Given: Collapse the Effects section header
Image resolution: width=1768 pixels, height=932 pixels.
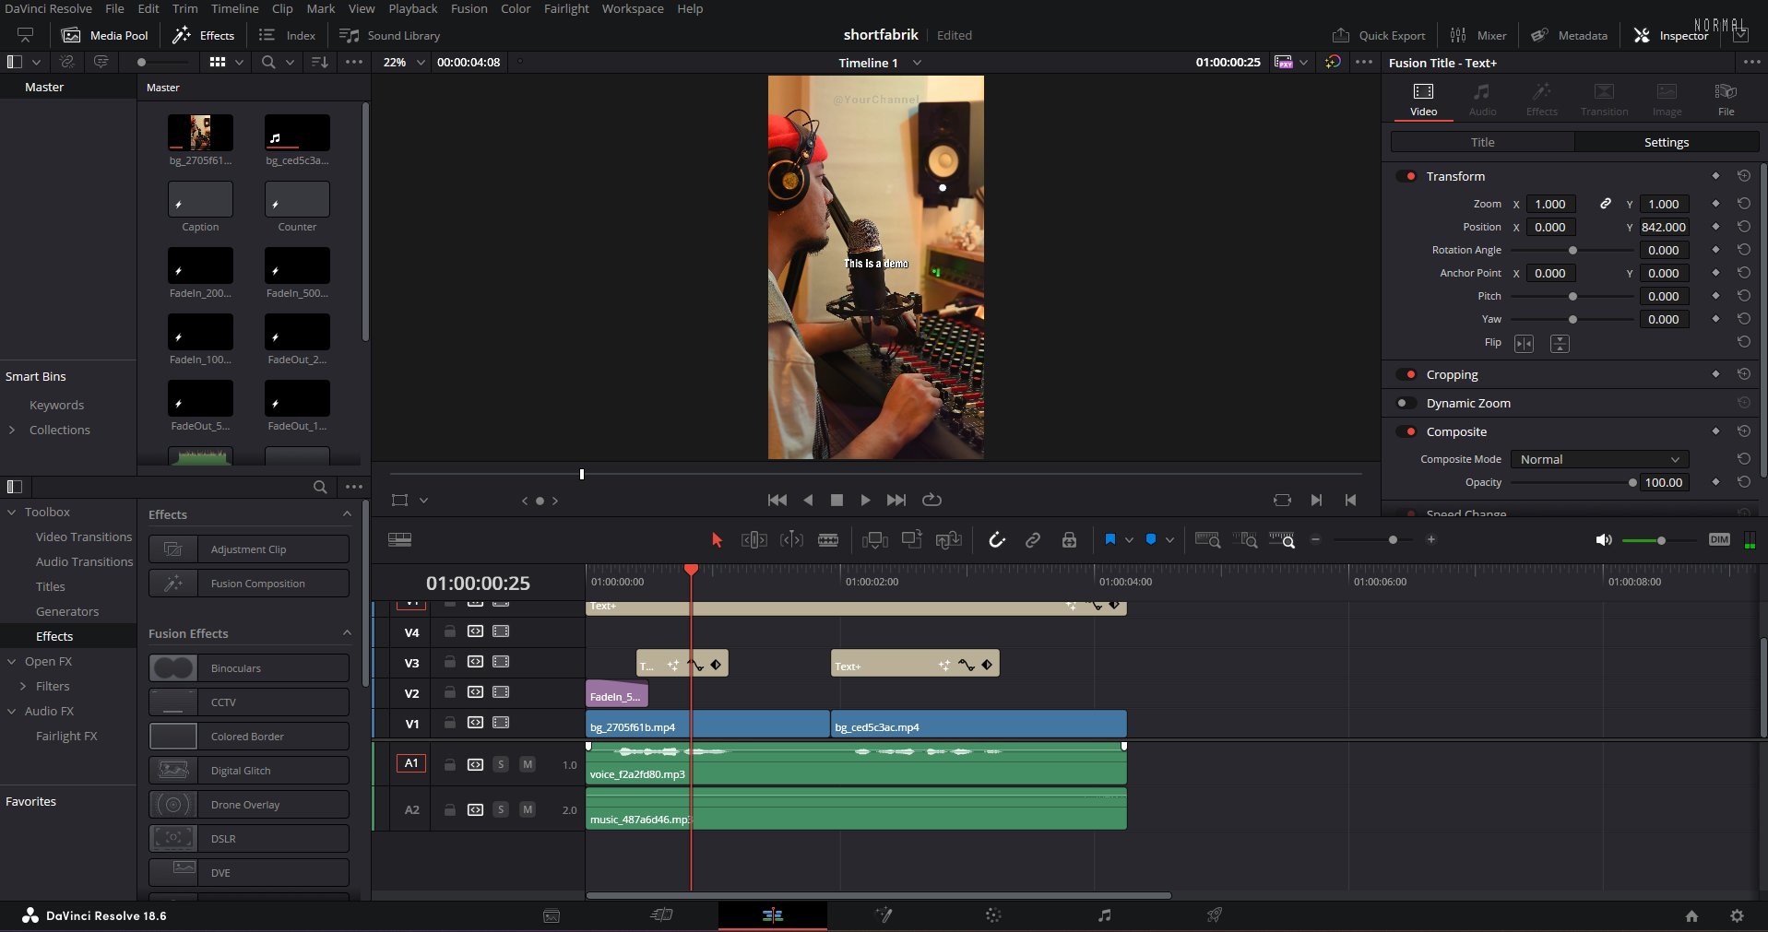Looking at the screenshot, I should coord(347,514).
